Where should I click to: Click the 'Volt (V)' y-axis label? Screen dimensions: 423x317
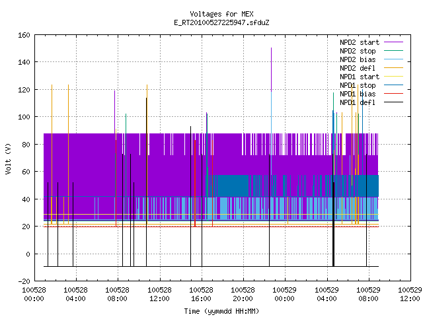click(9, 158)
